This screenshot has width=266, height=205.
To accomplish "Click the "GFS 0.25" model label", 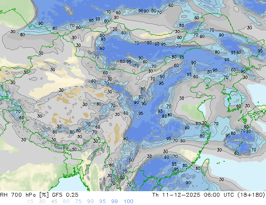I will coord(65,195).
